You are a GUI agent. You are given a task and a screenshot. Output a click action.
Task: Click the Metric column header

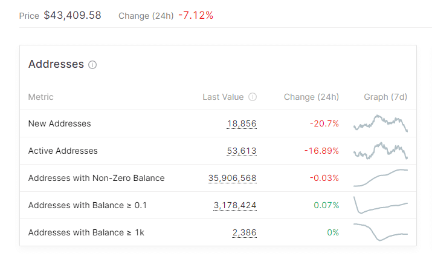40,97
